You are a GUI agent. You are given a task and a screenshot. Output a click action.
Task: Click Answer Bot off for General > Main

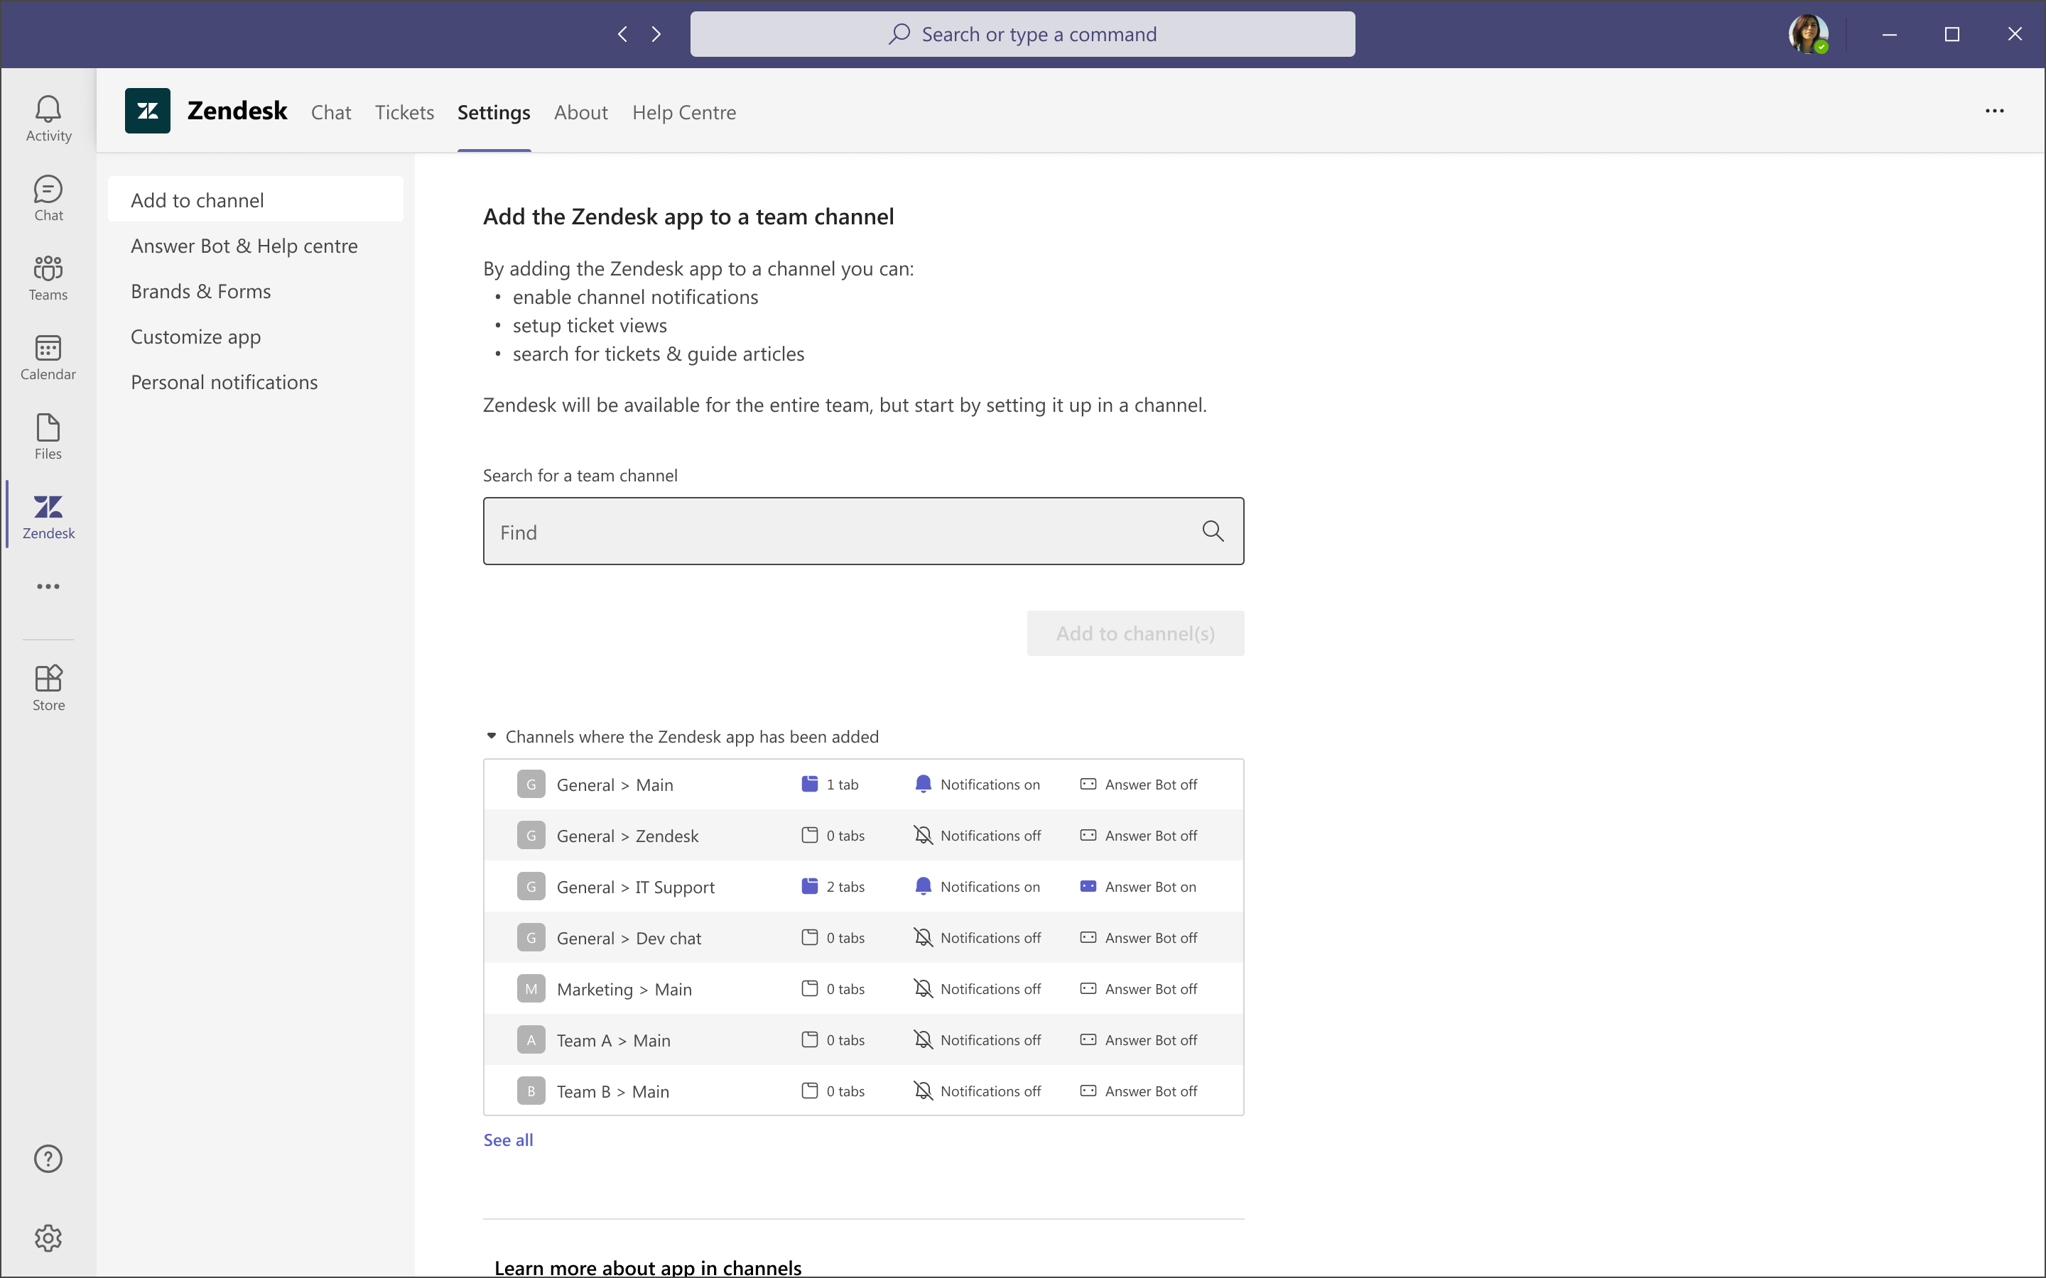pos(1151,784)
